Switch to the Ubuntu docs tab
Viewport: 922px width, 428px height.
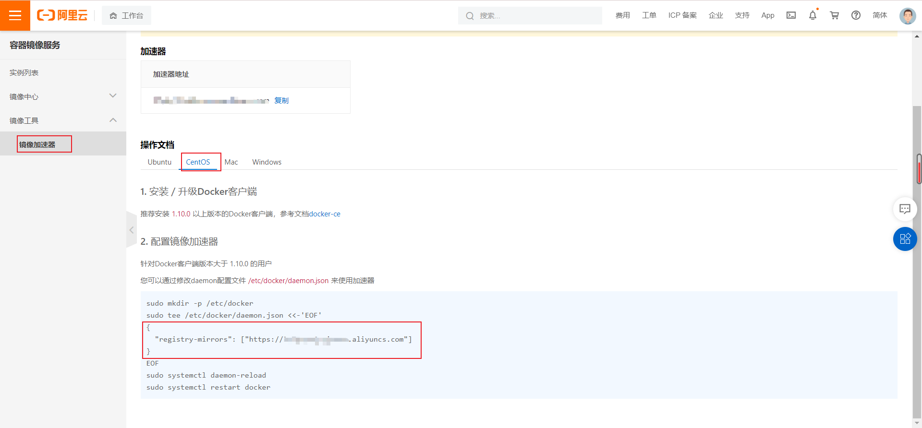pos(159,162)
